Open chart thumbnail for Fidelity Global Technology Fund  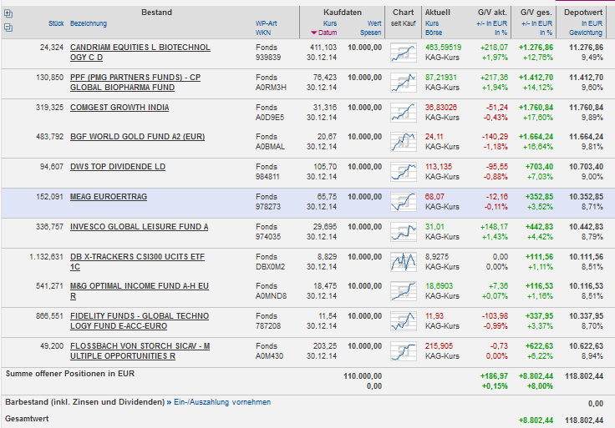404,321
